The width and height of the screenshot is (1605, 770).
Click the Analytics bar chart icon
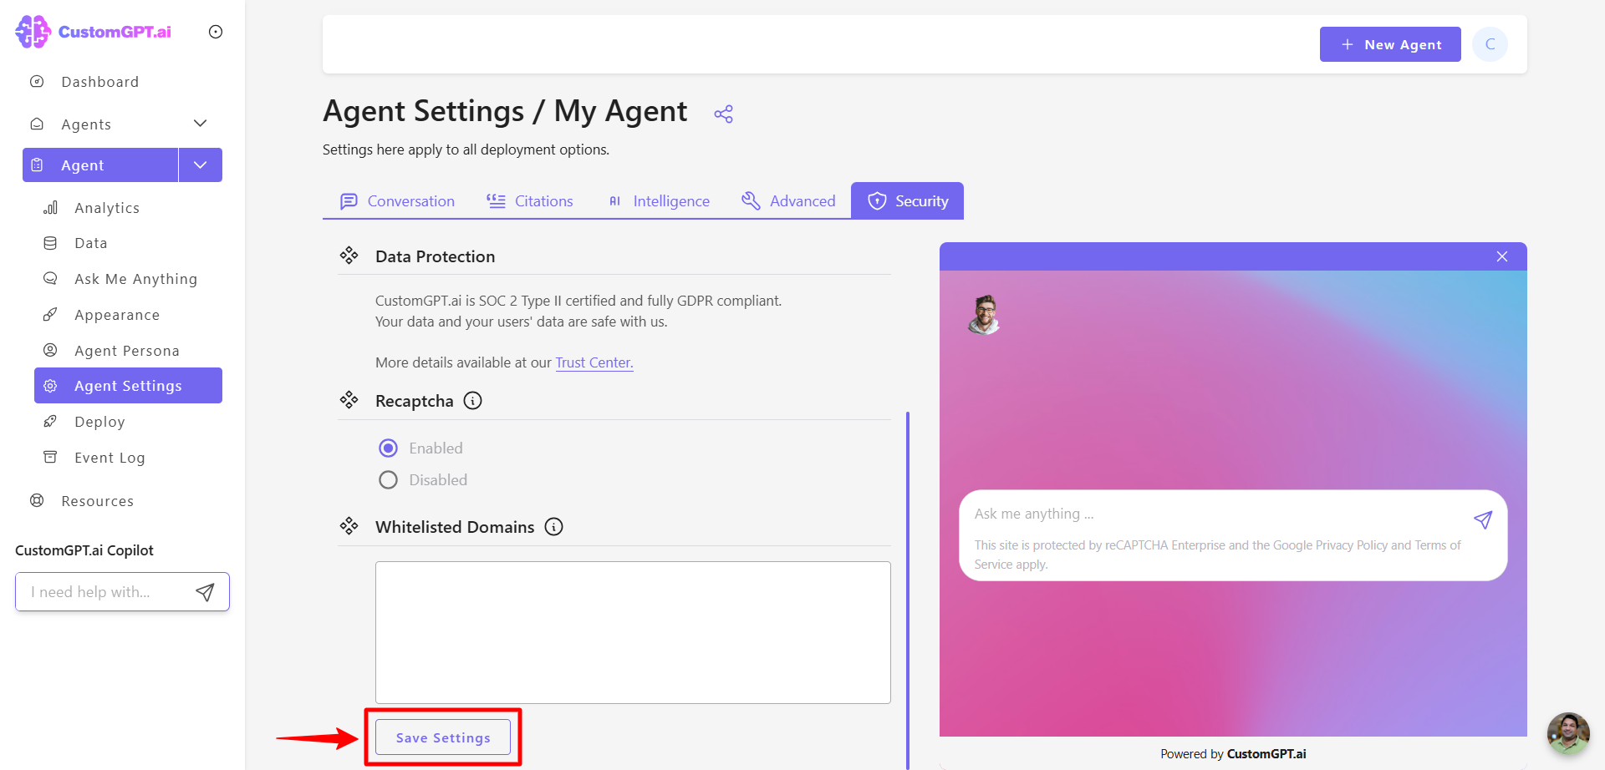(50, 208)
